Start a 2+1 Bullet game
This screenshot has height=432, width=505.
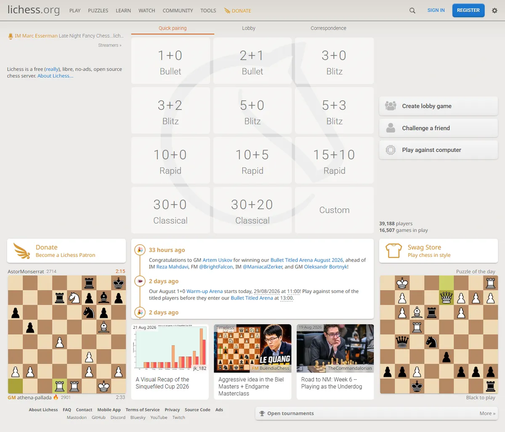tap(252, 61)
